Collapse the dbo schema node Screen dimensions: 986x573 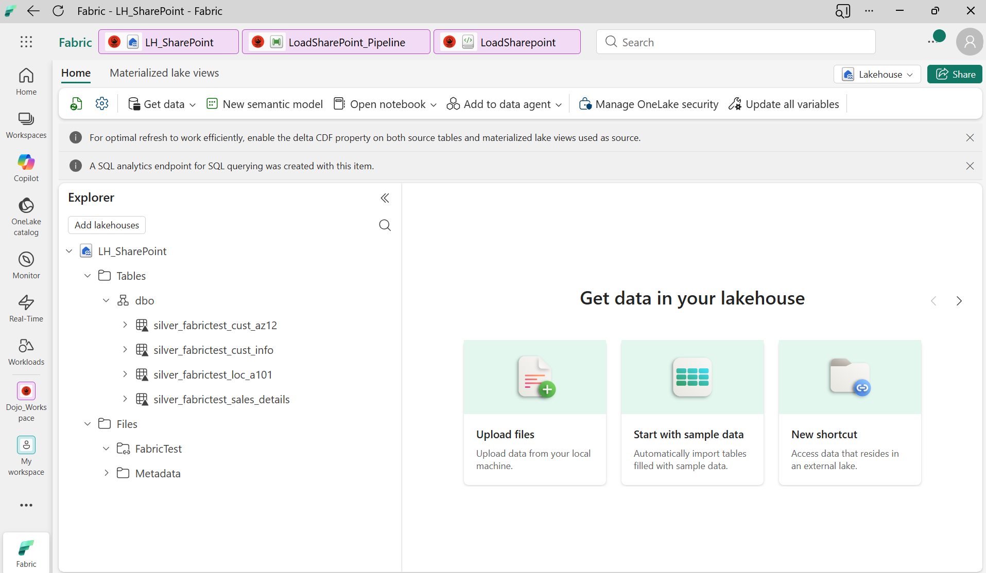(106, 300)
